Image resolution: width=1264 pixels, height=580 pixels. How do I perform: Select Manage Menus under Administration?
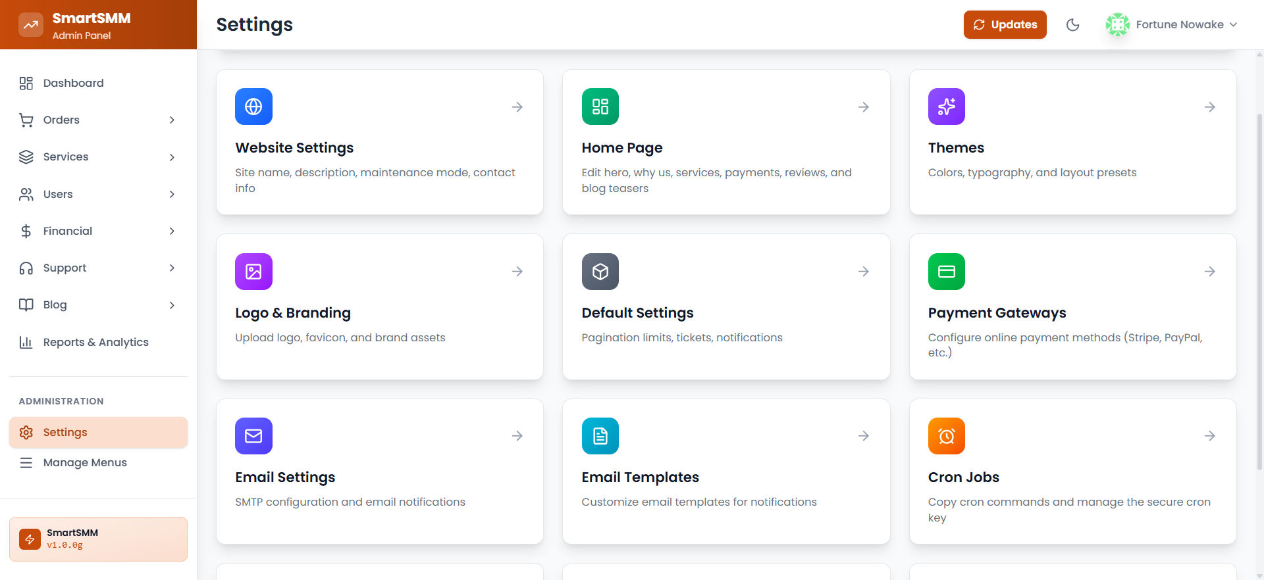pyautogui.click(x=85, y=462)
